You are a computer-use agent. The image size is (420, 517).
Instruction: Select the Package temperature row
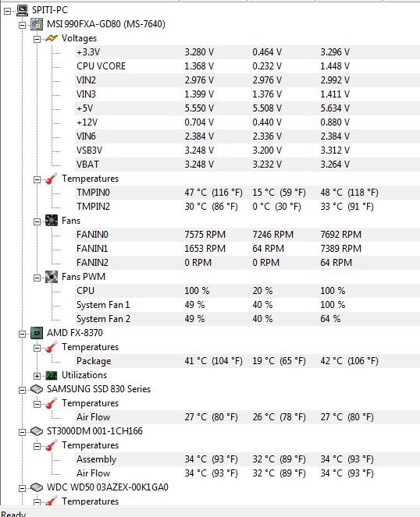pos(247,361)
